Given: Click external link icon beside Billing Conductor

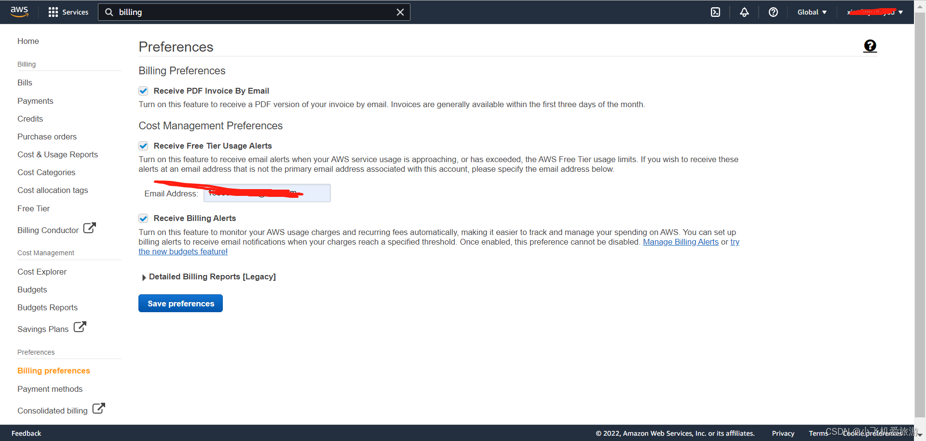Looking at the screenshot, I should tap(90, 228).
